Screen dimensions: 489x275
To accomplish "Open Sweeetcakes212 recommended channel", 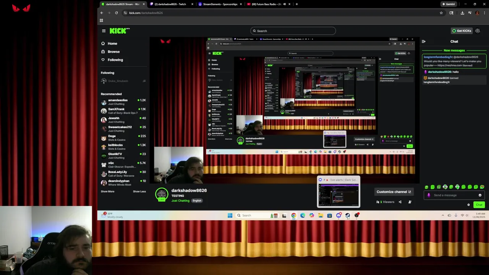I will (123, 129).
